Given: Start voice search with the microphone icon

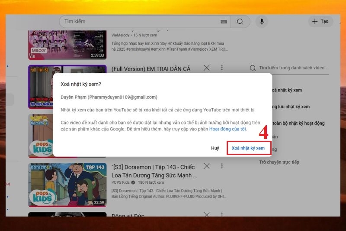Looking at the screenshot, I should (262, 21).
